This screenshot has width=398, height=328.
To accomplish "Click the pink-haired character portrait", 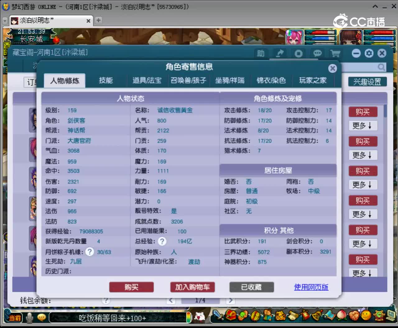I will tap(294, 38).
